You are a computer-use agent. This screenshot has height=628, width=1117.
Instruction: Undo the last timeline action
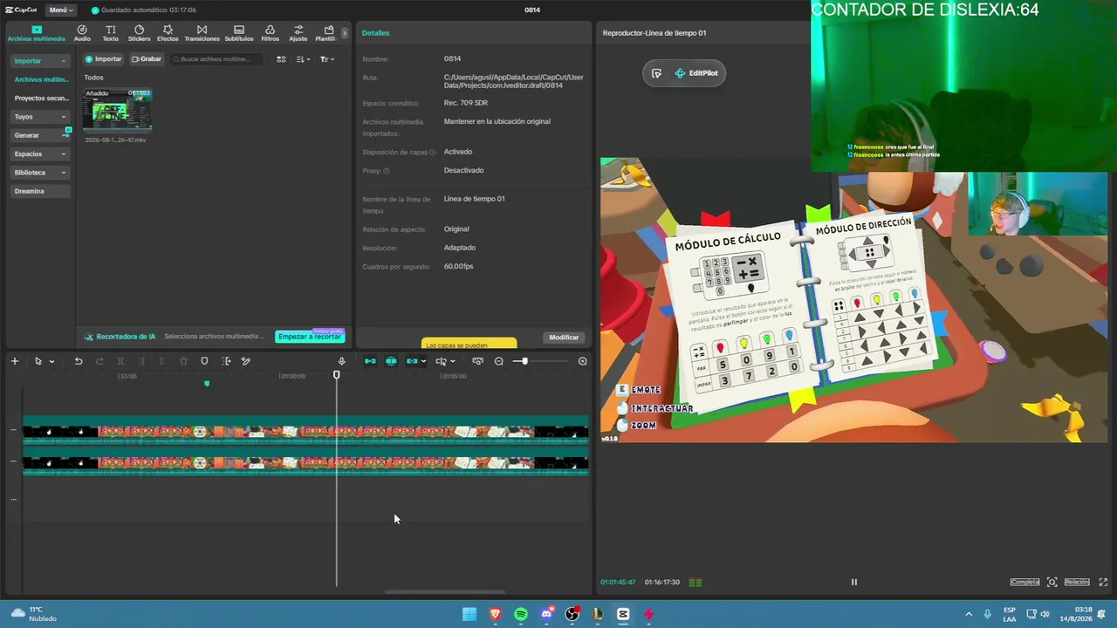click(79, 361)
